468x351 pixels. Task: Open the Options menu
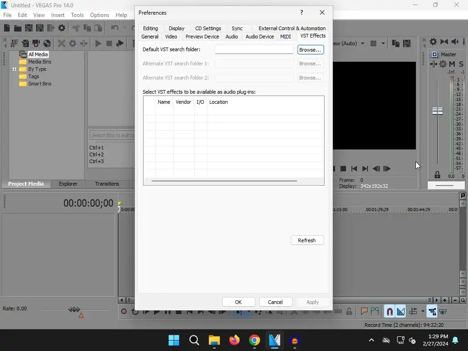point(100,15)
